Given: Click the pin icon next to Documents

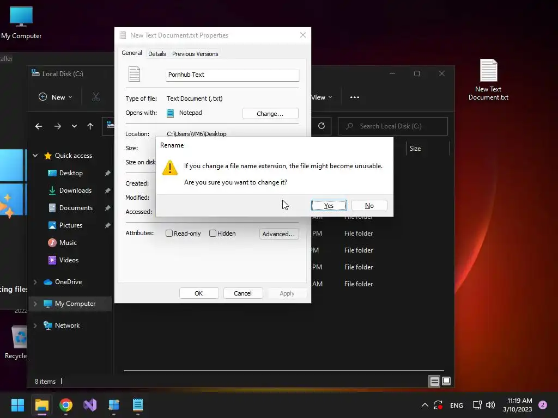Looking at the screenshot, I should (107, 208).
